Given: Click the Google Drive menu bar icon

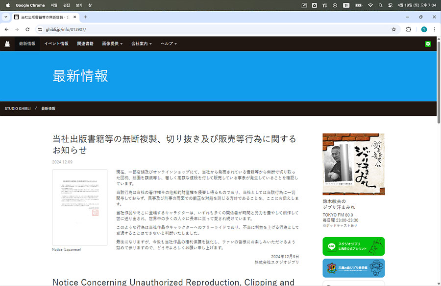Looking at the screenshot, I should (x=315, y=5).
